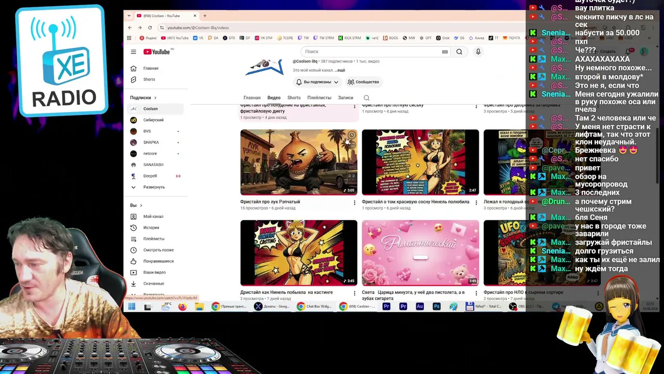Image resolution: width=664 pixels, height=374 pixels.
Task: Open the sidebar 'Плейлисты' item under 'Вы'
Action: (x=156, y=239)
